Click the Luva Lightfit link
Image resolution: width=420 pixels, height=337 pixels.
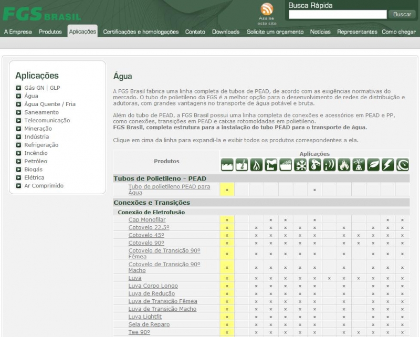pyautogui.click(x=145, y=317)
